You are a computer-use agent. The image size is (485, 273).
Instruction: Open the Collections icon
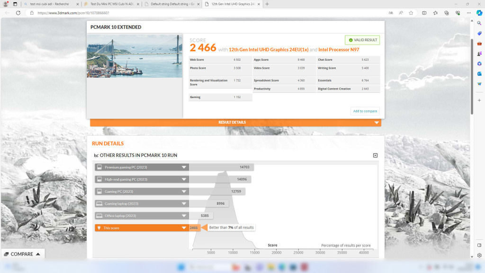[x=447, y=13]
